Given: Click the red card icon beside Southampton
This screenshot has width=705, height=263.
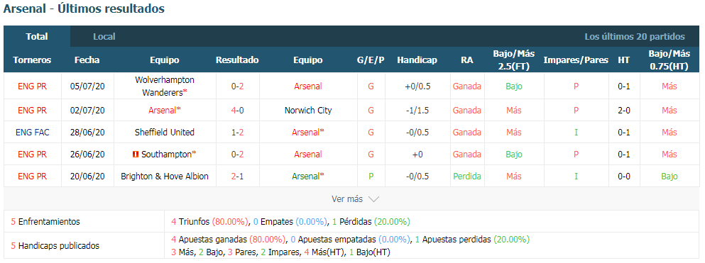Looking at the screenshot, I should pyautogui.click(x=135, y=155).
